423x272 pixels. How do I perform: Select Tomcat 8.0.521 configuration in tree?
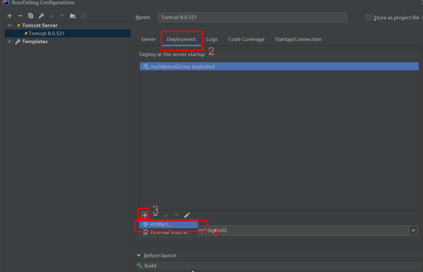[67, 33]
